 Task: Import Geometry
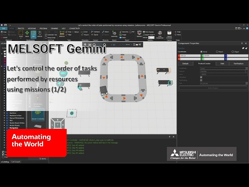click(114, 34)
